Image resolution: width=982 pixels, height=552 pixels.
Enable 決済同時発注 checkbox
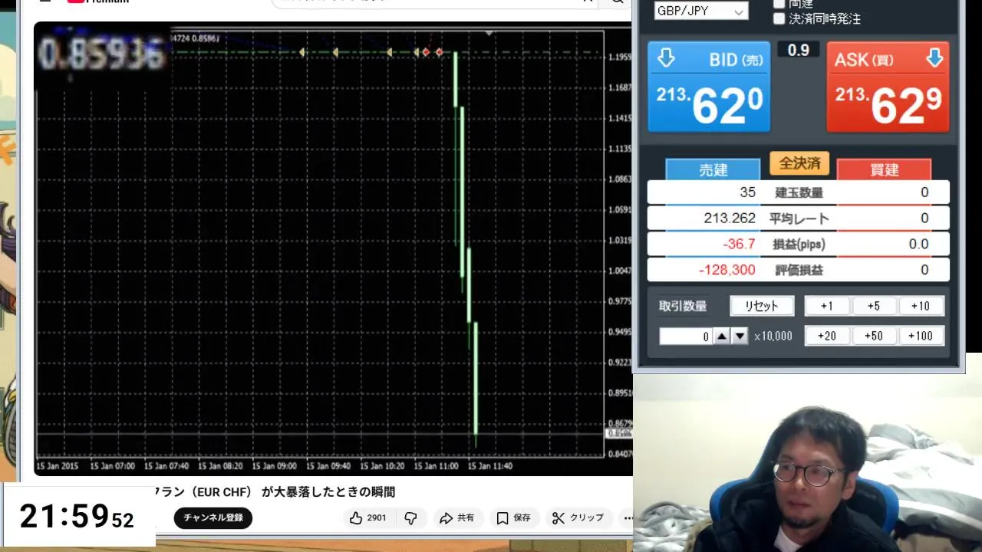(x=779, y=19)
